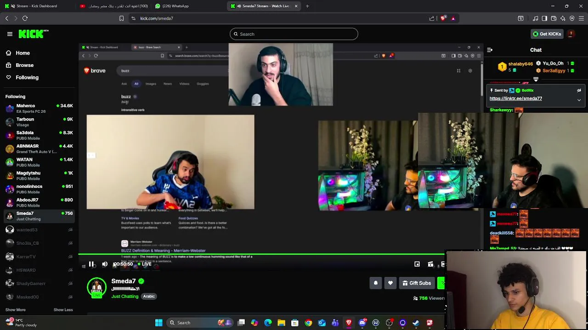The height and width of the screenshot is (330, 588).
Task: Toggle notification bell for Smeda7
Action: pyautogui.click(x=376, y=283)
